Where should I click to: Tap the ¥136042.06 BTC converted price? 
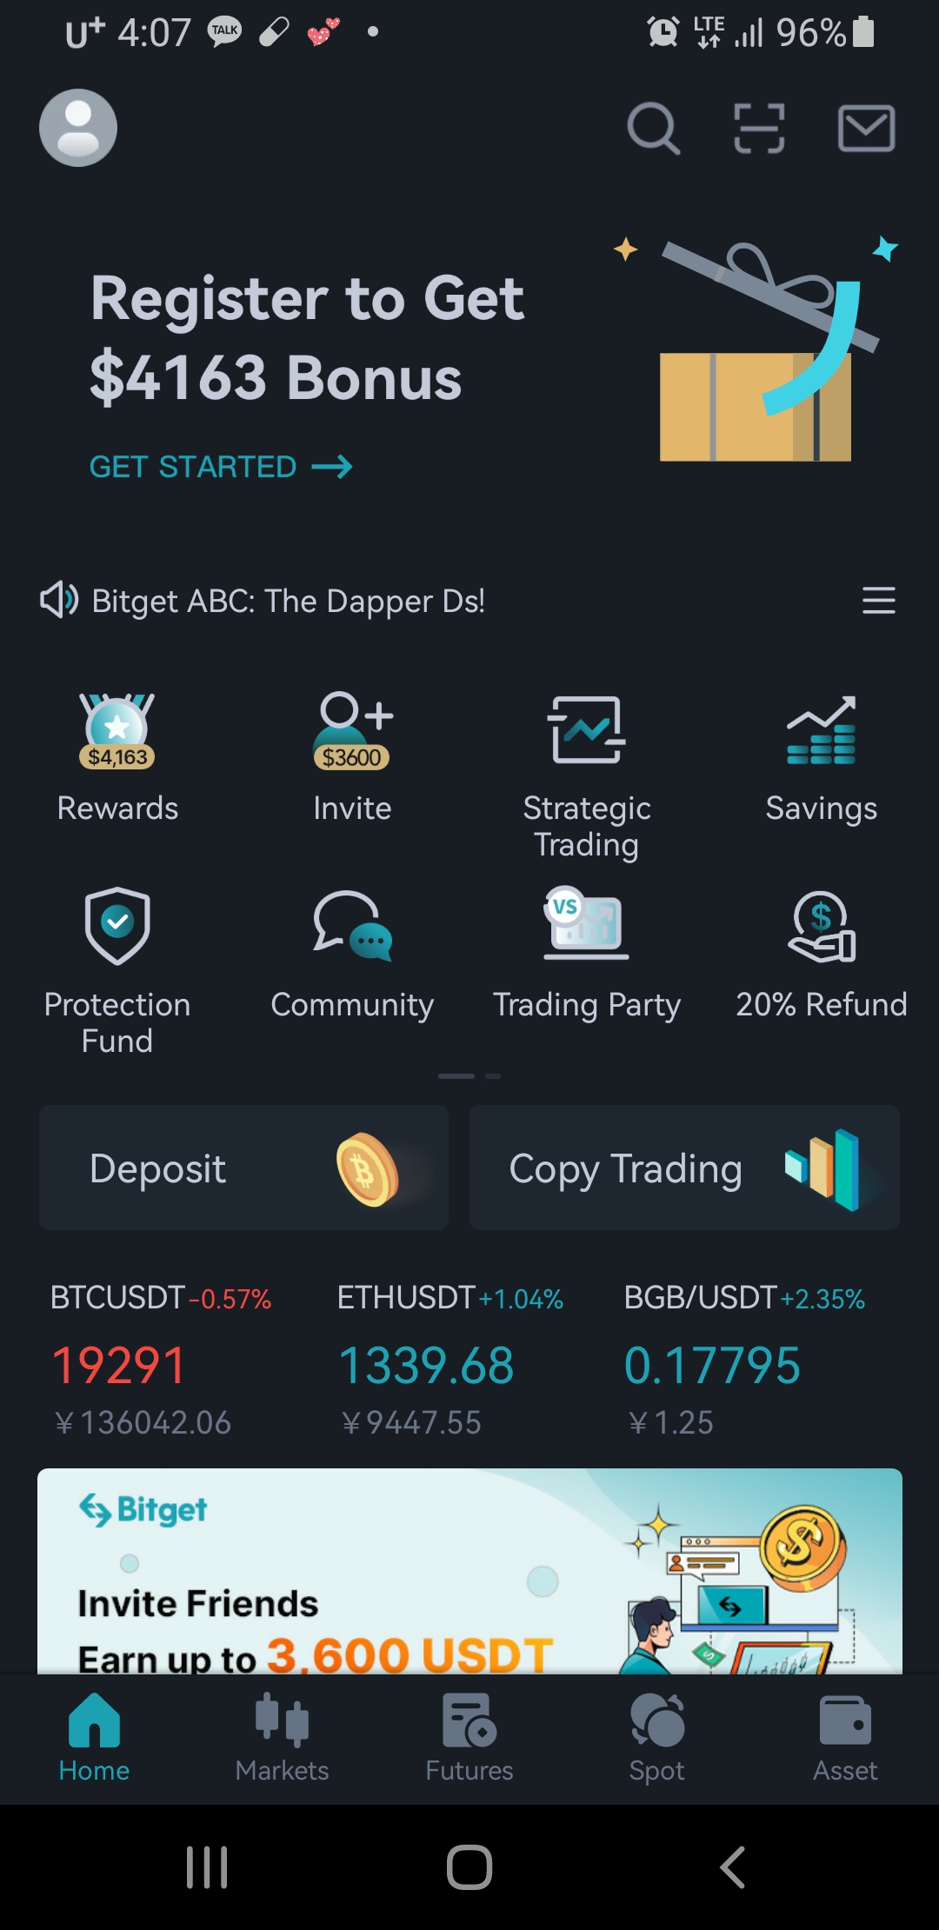click(x=143, y=1422)
